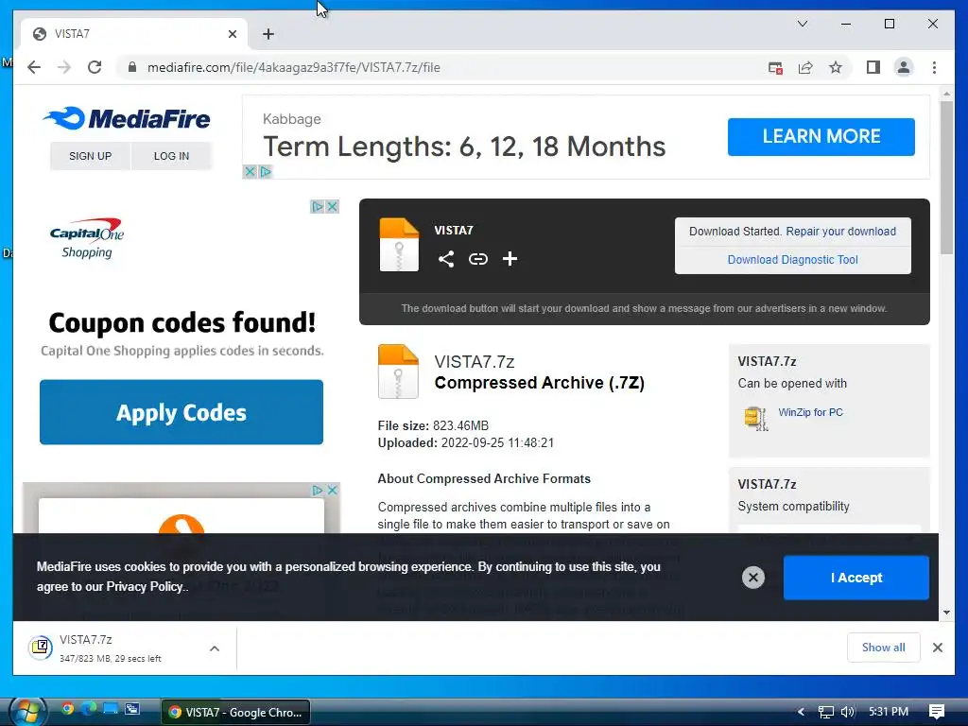Share this page via share icon

tap(805, 68)
